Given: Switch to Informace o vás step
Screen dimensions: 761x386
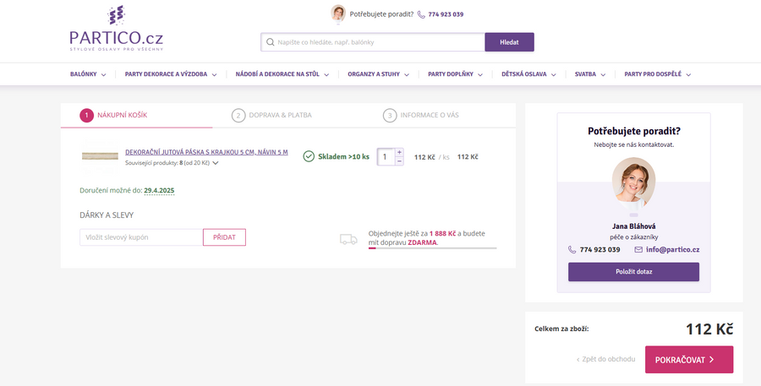Looking at the screenshot, I should tap(422, 115).
